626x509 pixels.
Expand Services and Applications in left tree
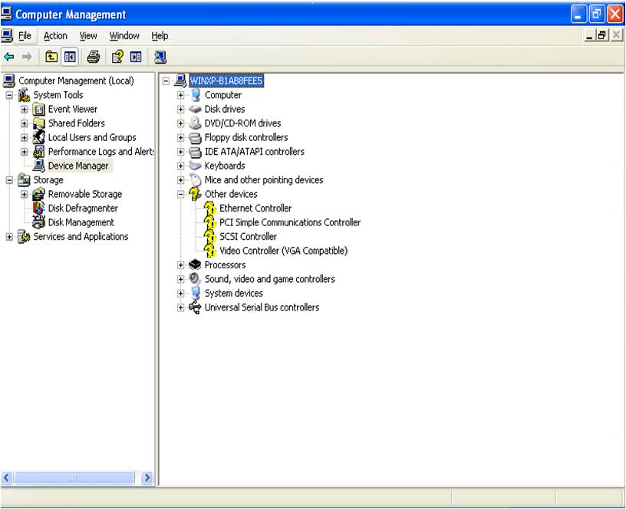pyautogui.click(x=9, y=237)
